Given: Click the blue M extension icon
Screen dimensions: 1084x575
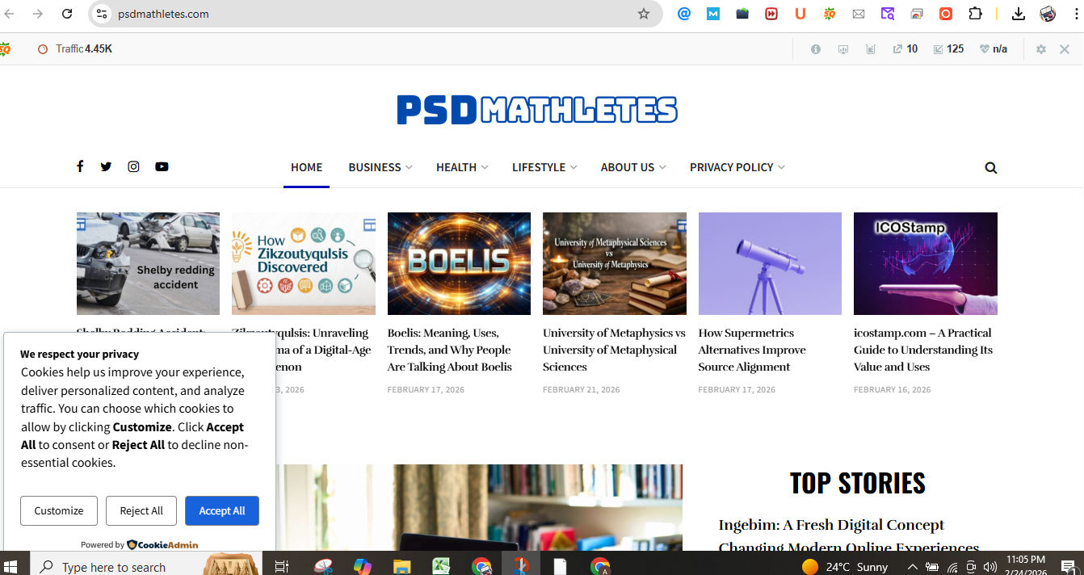Looking at the screenshot, I should [713, 14].
